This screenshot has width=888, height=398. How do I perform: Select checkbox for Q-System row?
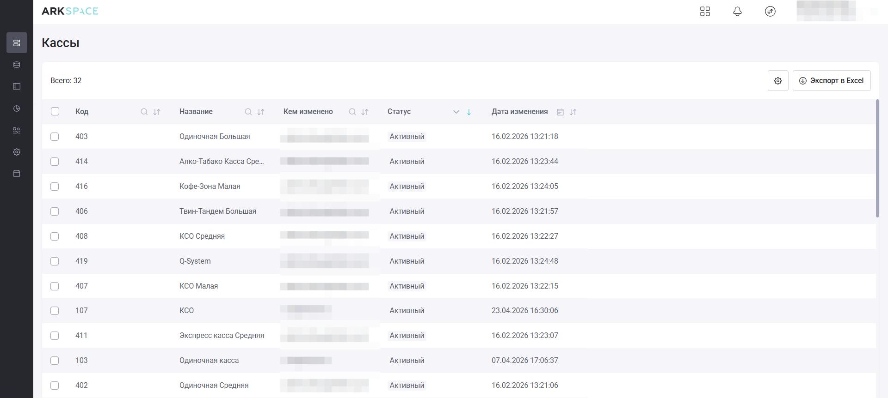coord(55,261)
